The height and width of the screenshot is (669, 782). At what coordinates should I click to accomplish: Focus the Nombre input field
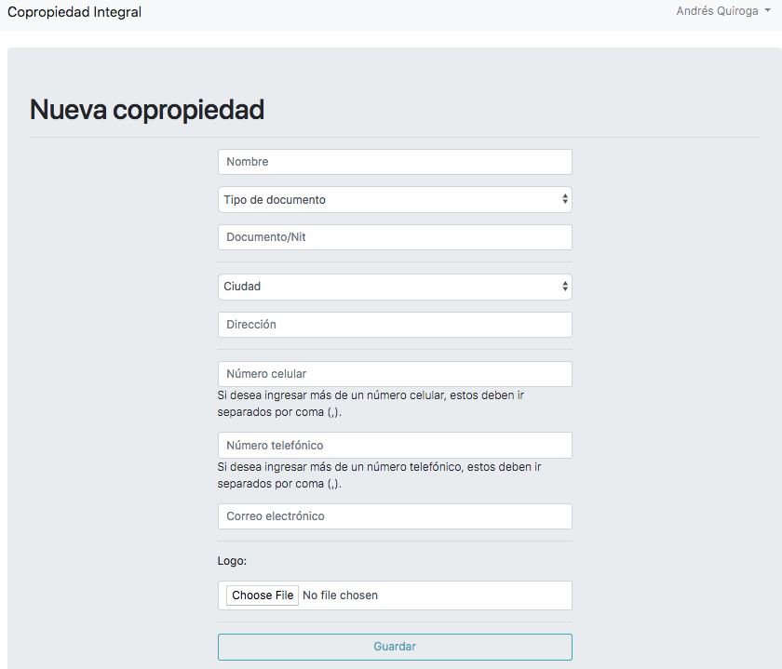click(395, 162)
